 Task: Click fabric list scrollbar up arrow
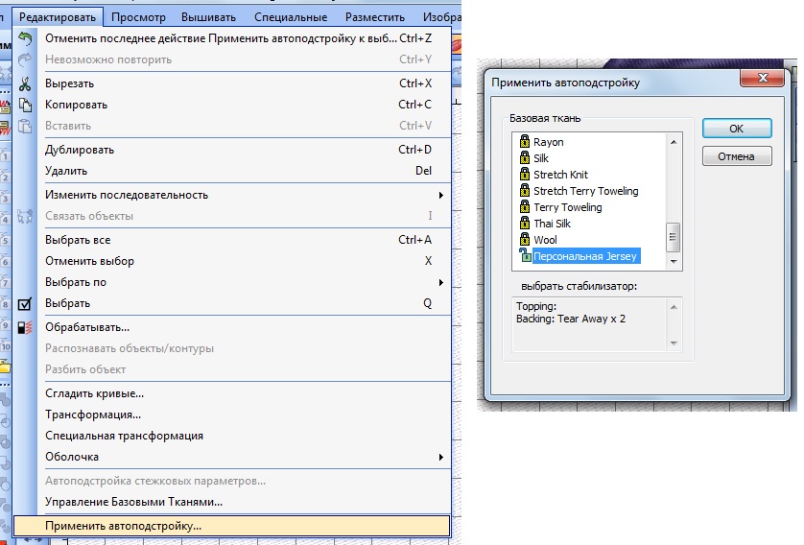674,142
